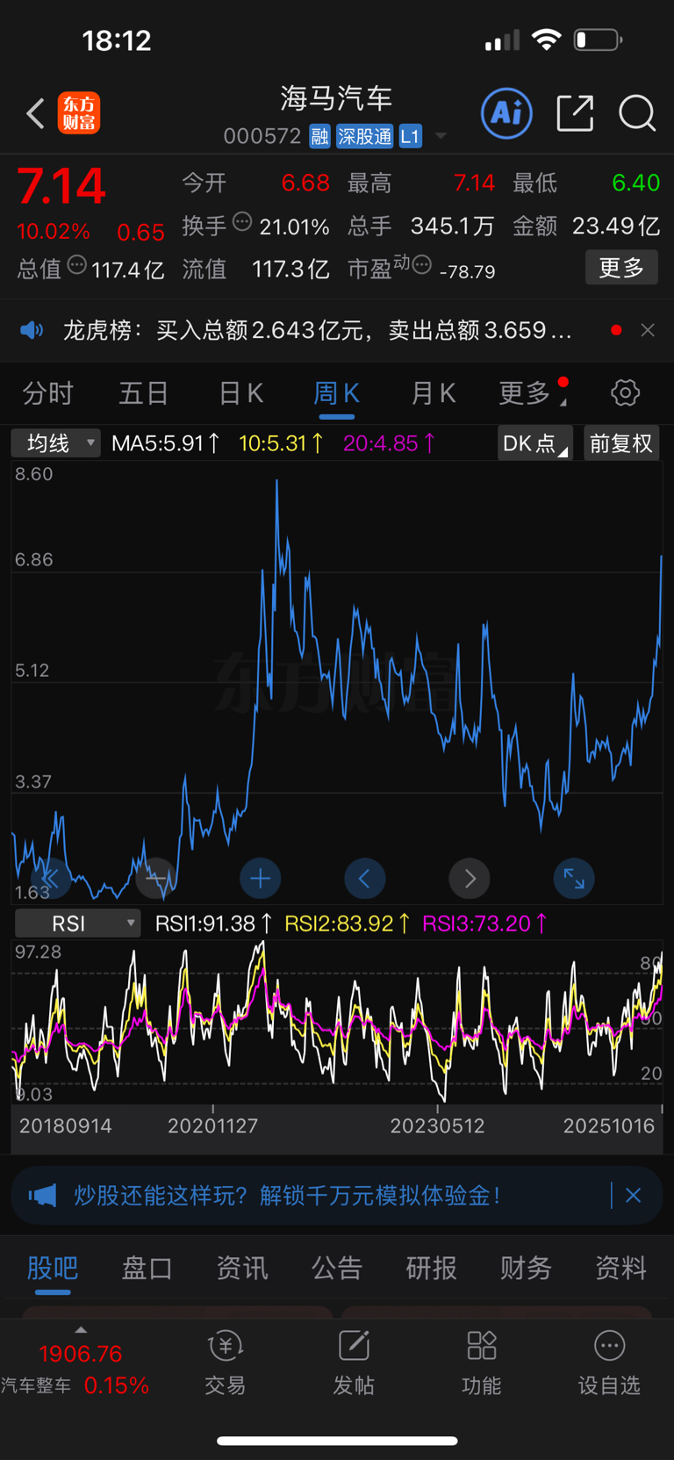Zoom in chart with plus button
The height and width of the screenshot is (1460, 674).
[261, 878]
